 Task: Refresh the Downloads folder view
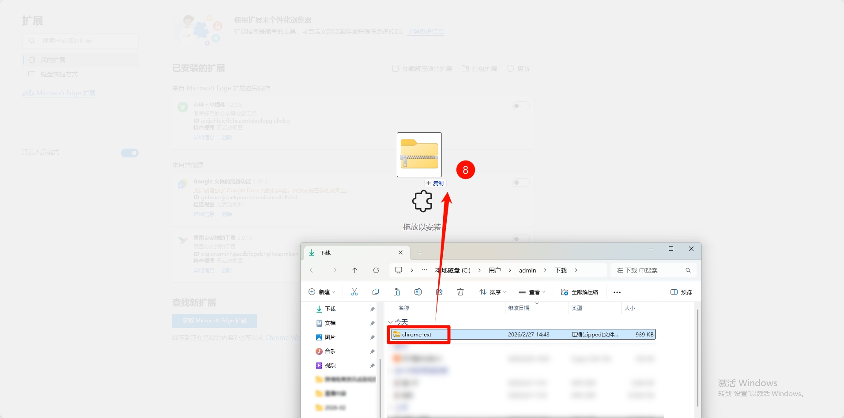[376, 270]
